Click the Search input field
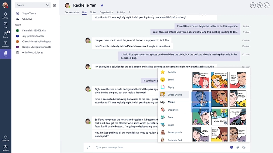This screenshot has height=153, width=273. click(x=30, y=5)
